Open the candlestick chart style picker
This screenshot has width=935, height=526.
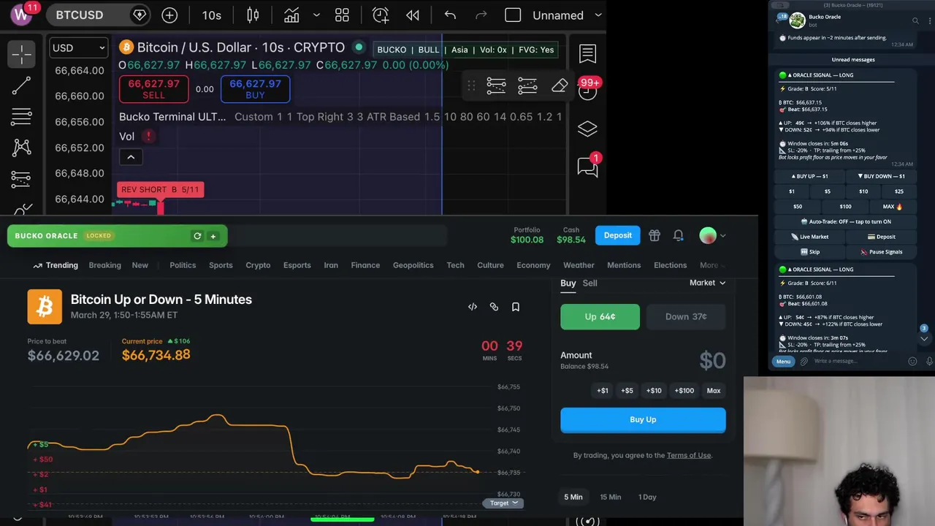pos(253,15)
